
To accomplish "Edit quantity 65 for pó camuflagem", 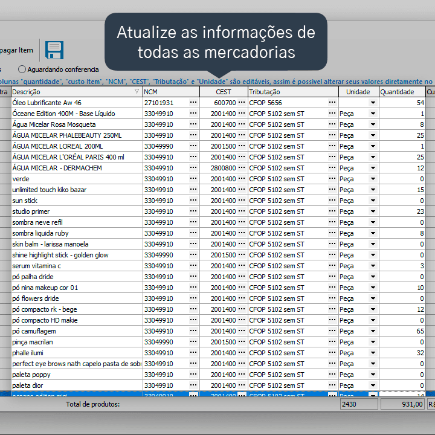I will (x=402, y=331).
